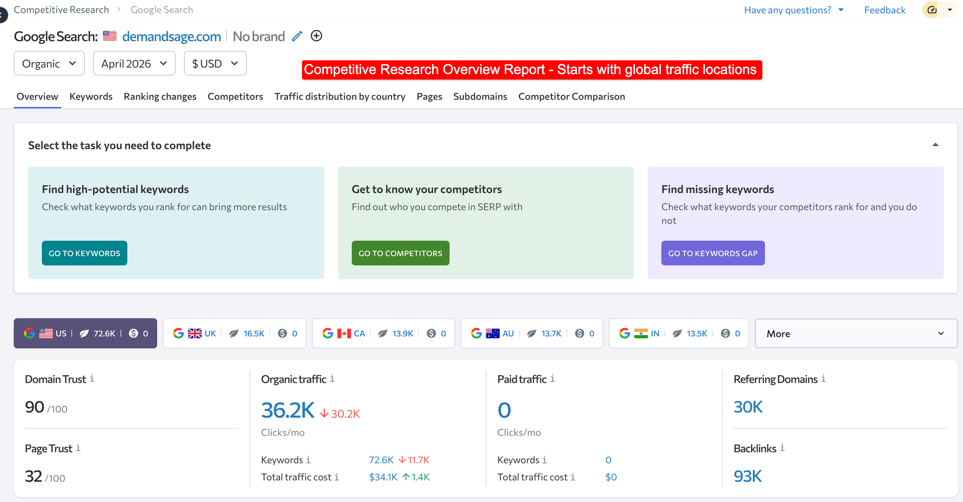Click paid traffic cost value $0
Screen dimensions: 963x502
coord(611,477)
